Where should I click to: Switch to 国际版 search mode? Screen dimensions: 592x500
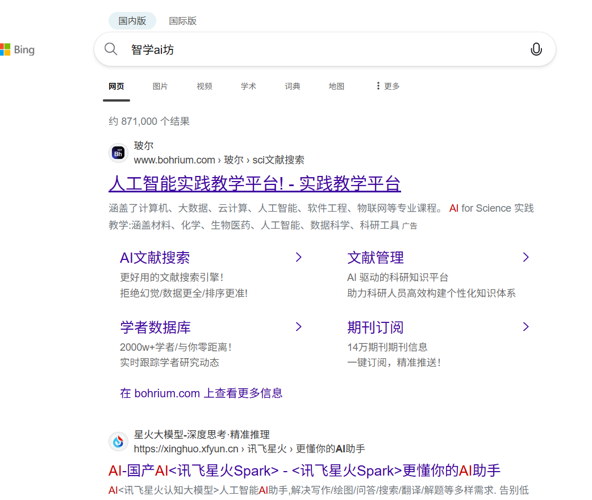click(x=182, y=21)
